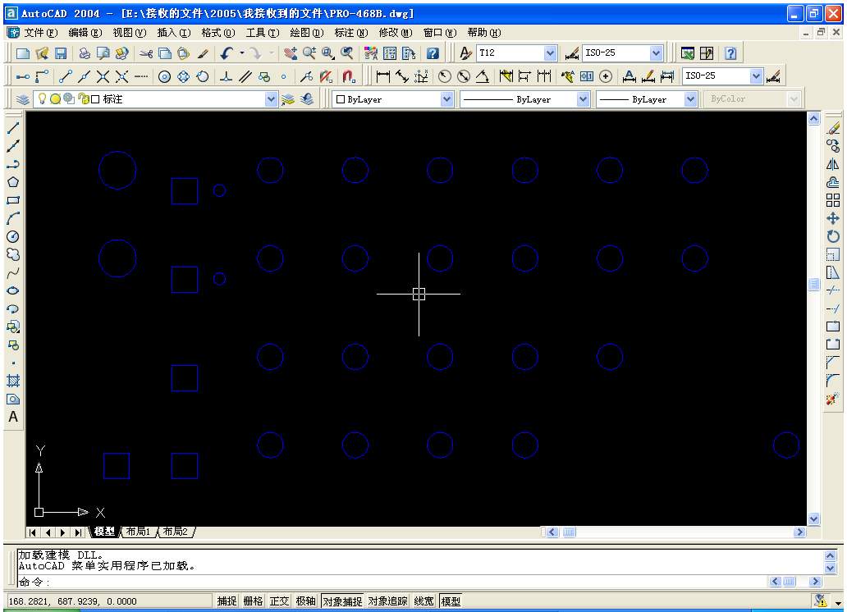Click the Snap to Endpoint object snap icon
Viewport: 847px width, 612px height.
pos(66,76)
